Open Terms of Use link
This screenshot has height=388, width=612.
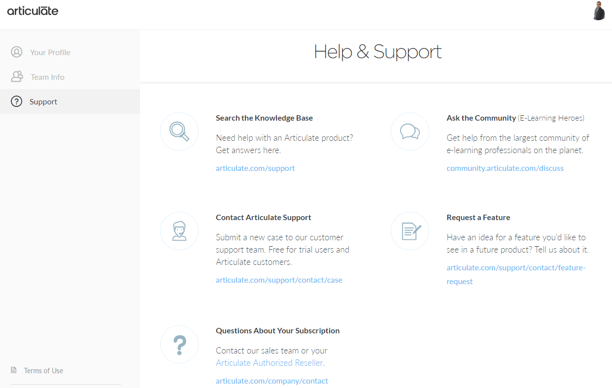(43, 371)
